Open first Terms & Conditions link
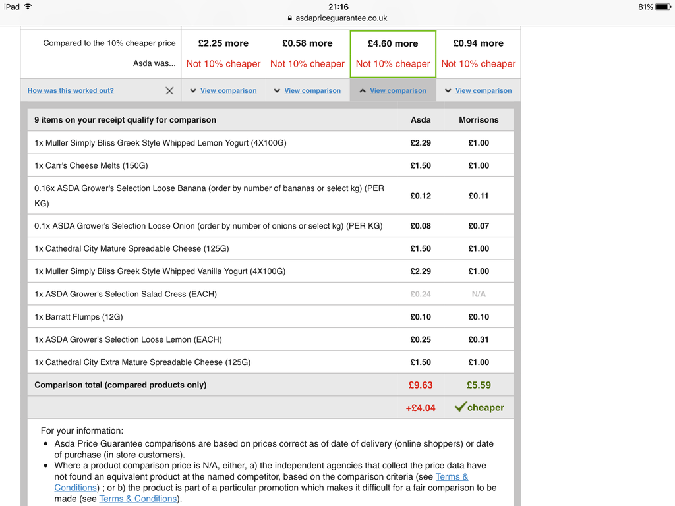The height and width of the screenshot is (506, 675). pyautogui.click(x=452, y=477)
